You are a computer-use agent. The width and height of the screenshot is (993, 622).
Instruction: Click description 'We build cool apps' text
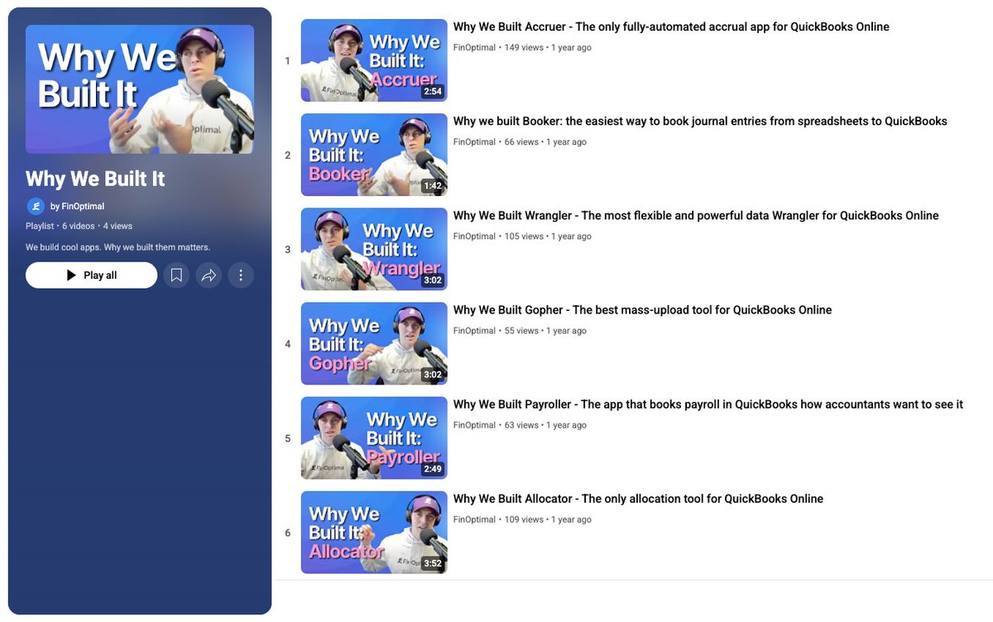click(x=118, y=247)
